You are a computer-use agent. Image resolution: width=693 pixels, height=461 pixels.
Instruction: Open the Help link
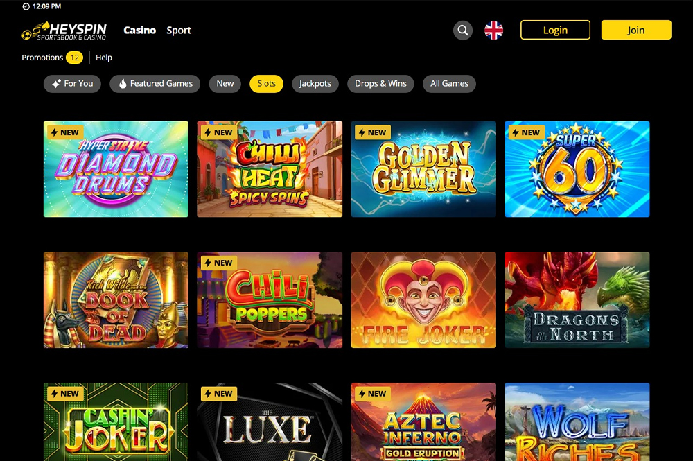click(104, 58)
